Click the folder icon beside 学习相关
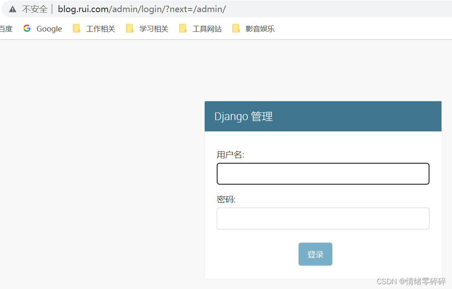 pos(129,28)
